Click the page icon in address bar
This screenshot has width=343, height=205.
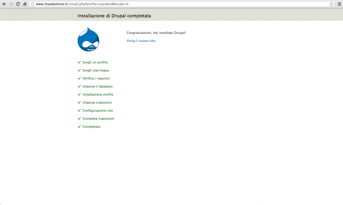tap(32, 4)
